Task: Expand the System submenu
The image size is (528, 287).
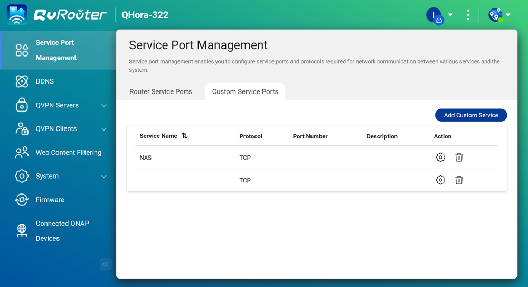Action: 104,177
